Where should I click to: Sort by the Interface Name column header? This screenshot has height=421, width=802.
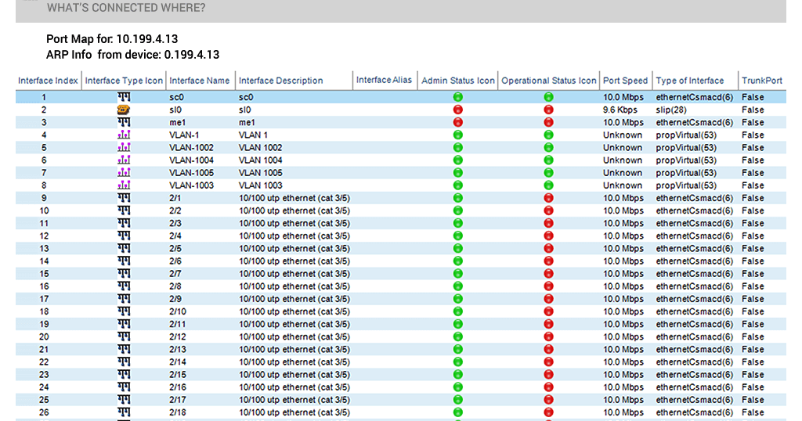point(200,81)
